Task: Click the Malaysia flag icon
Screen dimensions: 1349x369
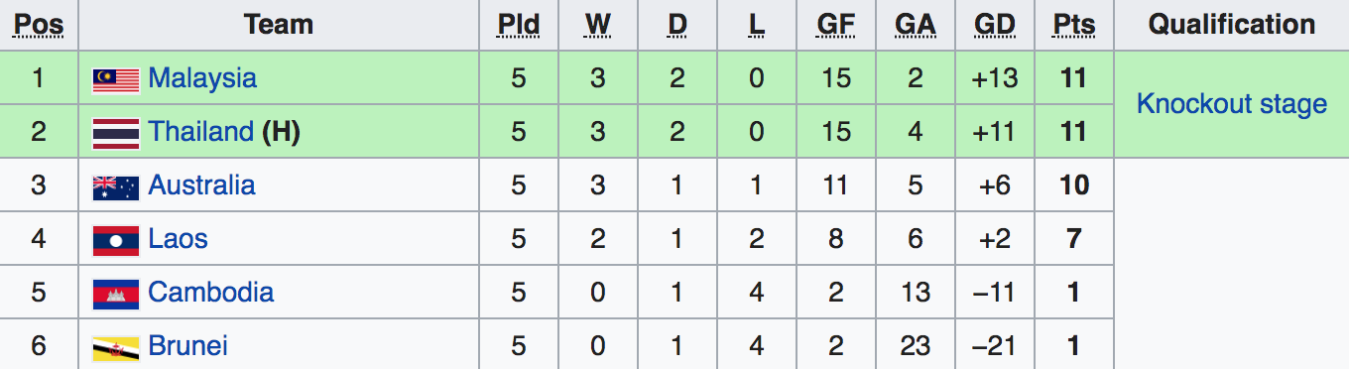Action: click(x=115, y=80)
